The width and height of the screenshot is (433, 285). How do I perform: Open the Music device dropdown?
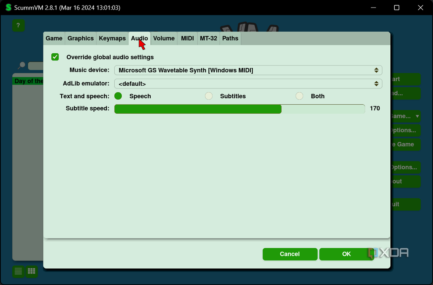[248, 70]
